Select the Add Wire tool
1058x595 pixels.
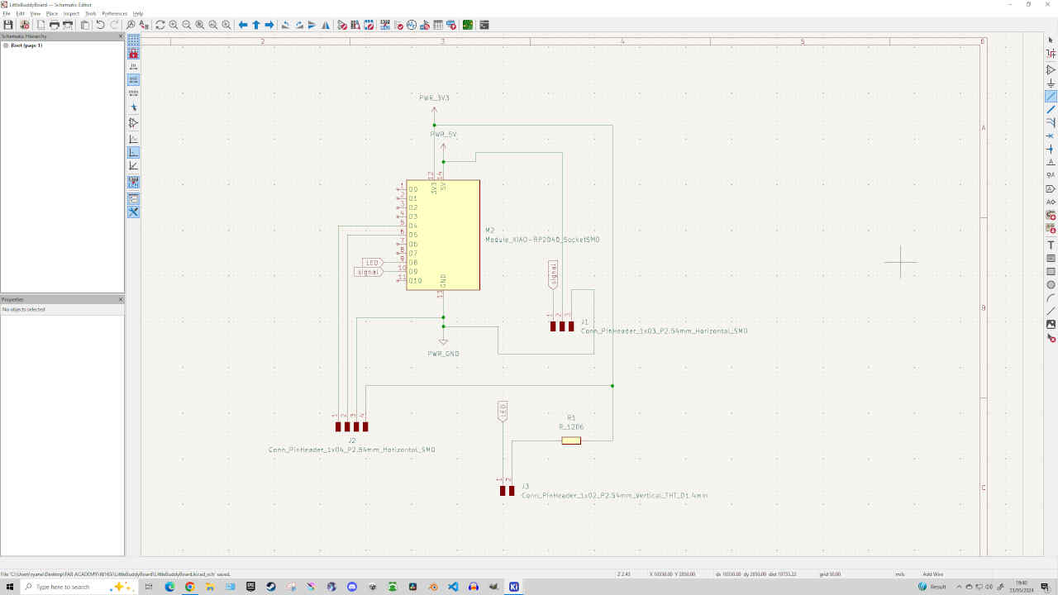[1051, 97]
